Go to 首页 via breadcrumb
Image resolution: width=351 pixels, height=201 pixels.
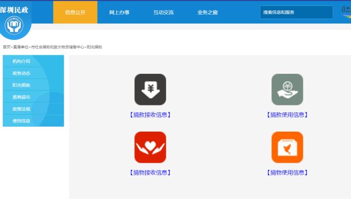coord(7,47)
